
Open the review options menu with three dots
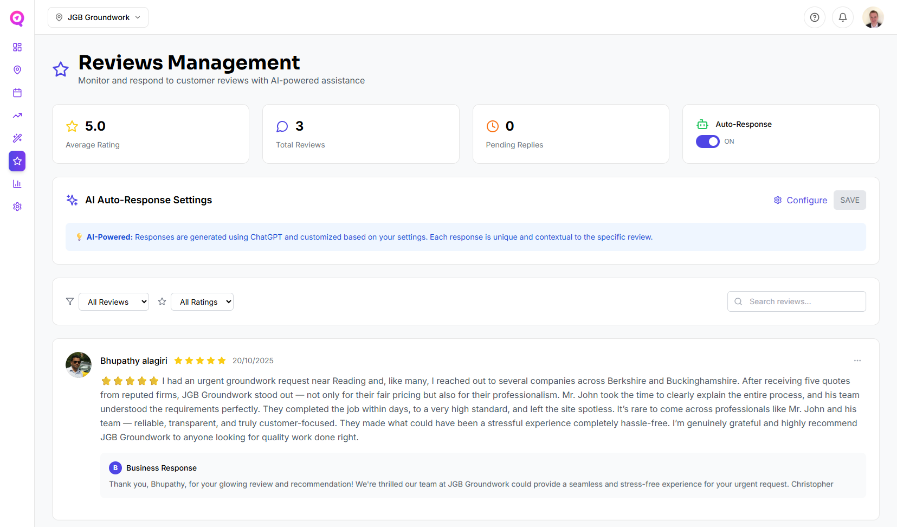click(857, 360)
